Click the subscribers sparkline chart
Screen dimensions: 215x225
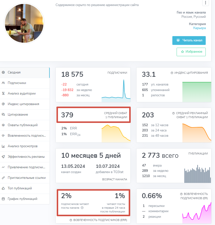116,91
